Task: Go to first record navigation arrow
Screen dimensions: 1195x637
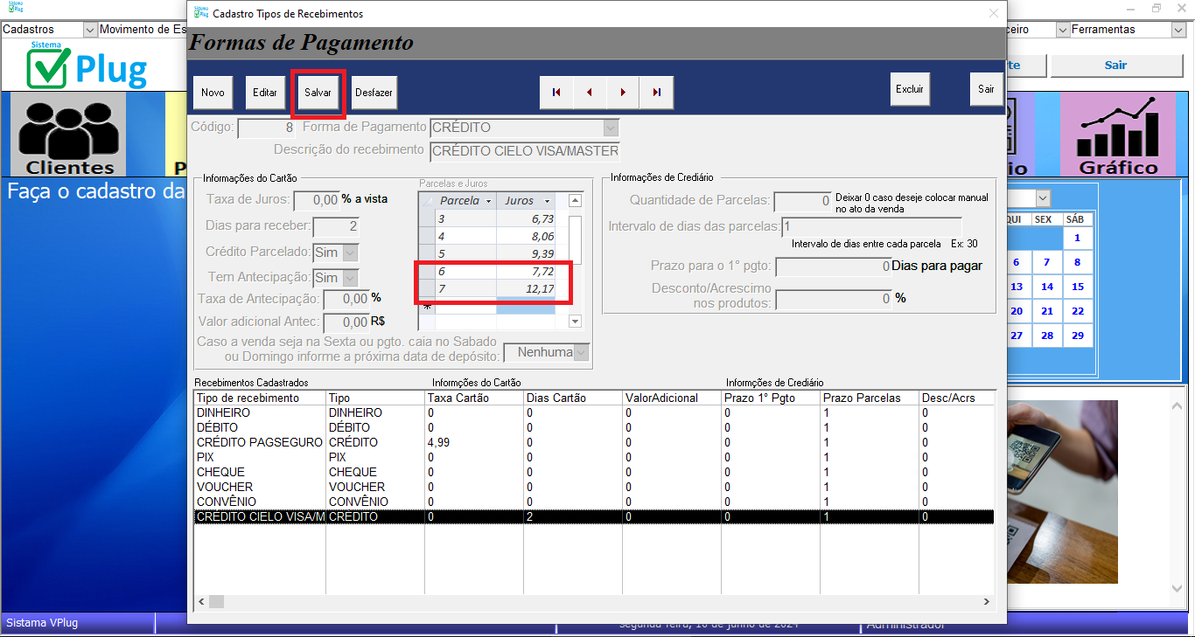Action: (x=556, y=93)
